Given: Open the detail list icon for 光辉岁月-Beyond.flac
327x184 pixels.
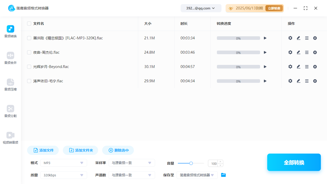Looking at the screenshot, I should (307, 66).
